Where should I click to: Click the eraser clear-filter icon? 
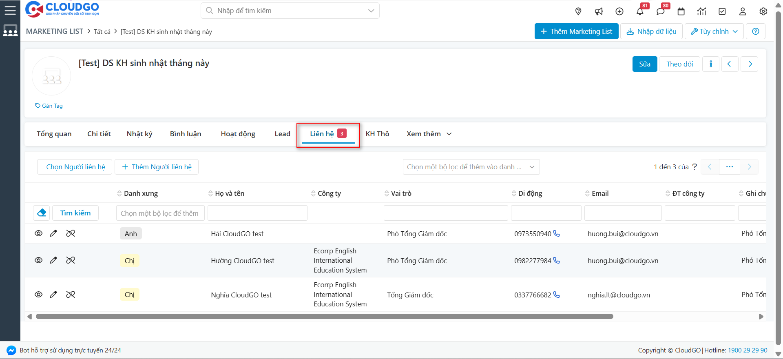coord(42,213)
